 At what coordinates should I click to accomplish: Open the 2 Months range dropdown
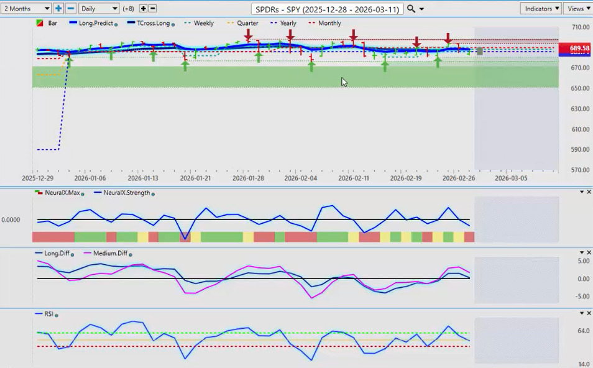(x=26, y=8)
